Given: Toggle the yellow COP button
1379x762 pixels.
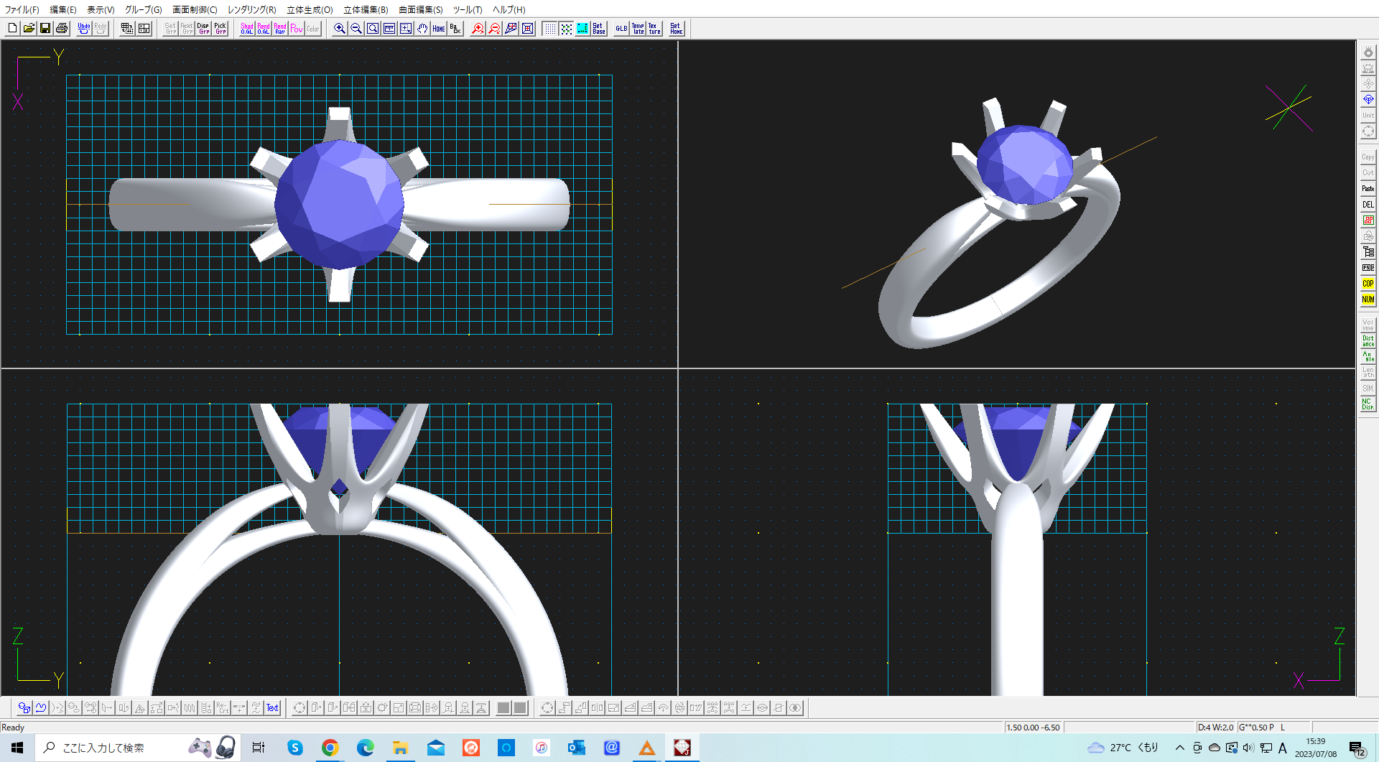Looking at the screenshot, I should [1368, 284].
